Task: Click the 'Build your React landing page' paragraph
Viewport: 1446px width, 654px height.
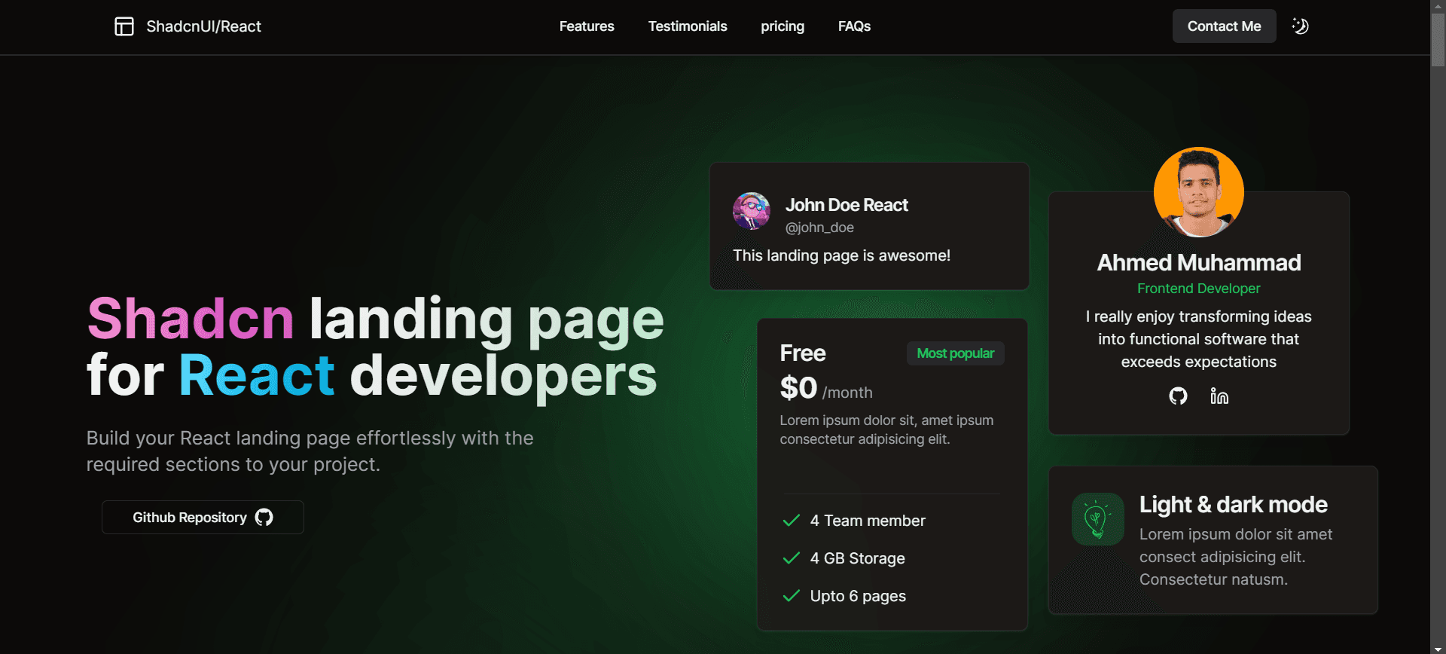Action: [310, 451]
